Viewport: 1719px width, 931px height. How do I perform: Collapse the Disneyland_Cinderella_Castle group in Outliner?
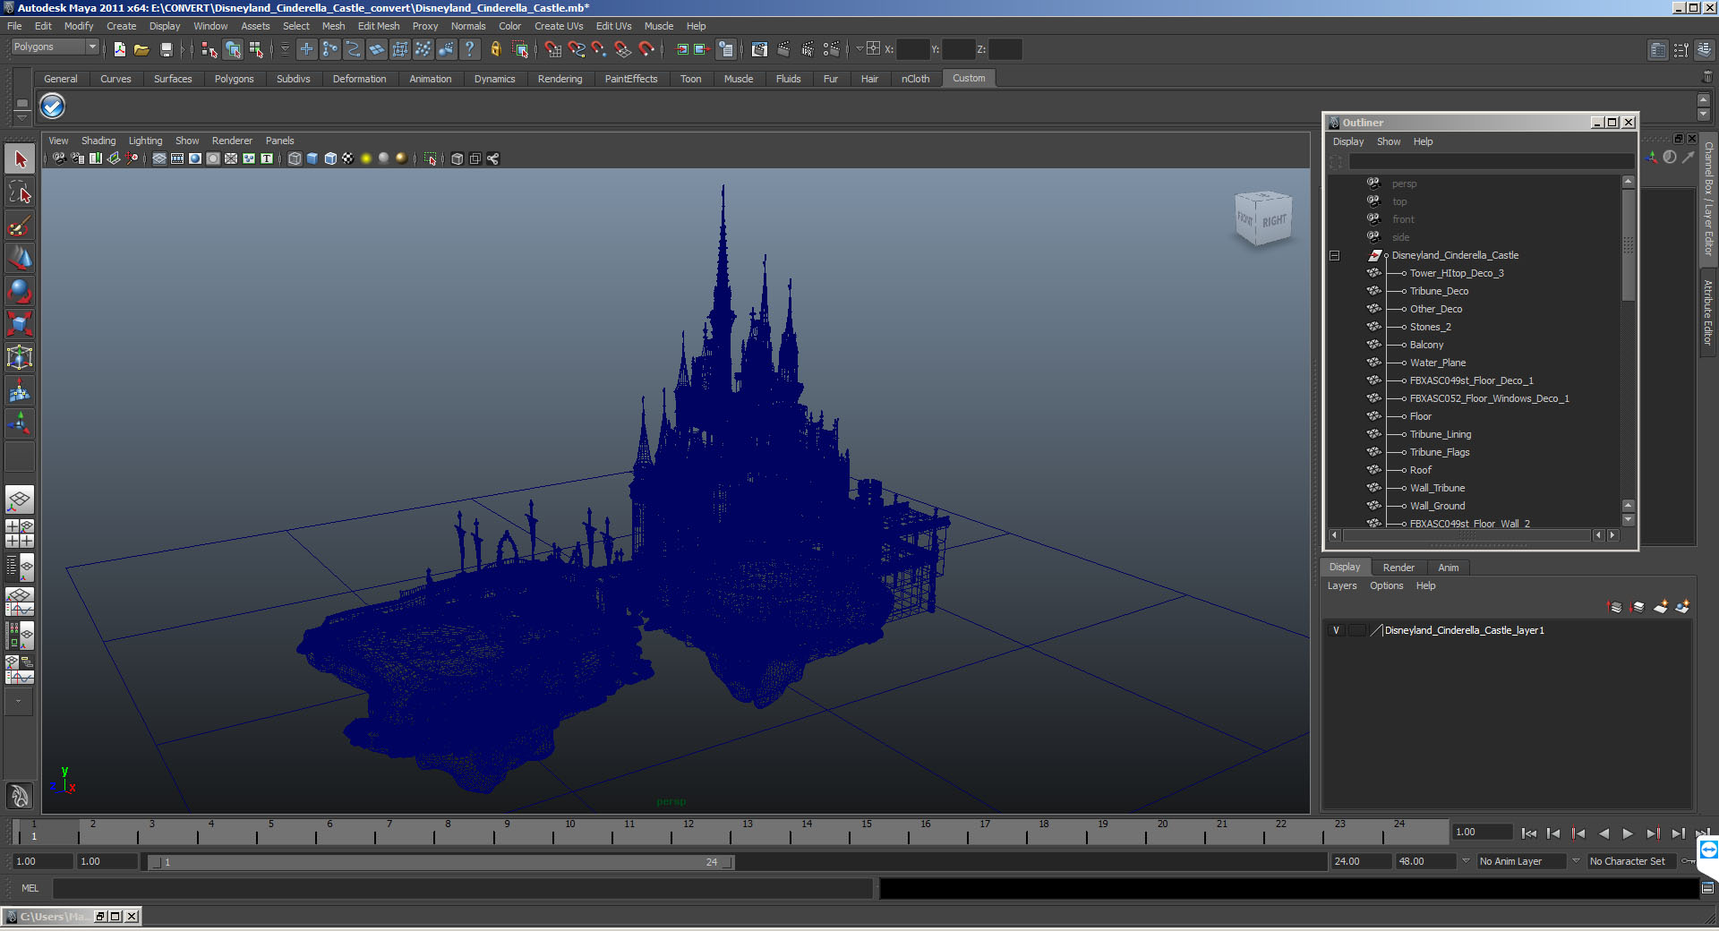1334,255
